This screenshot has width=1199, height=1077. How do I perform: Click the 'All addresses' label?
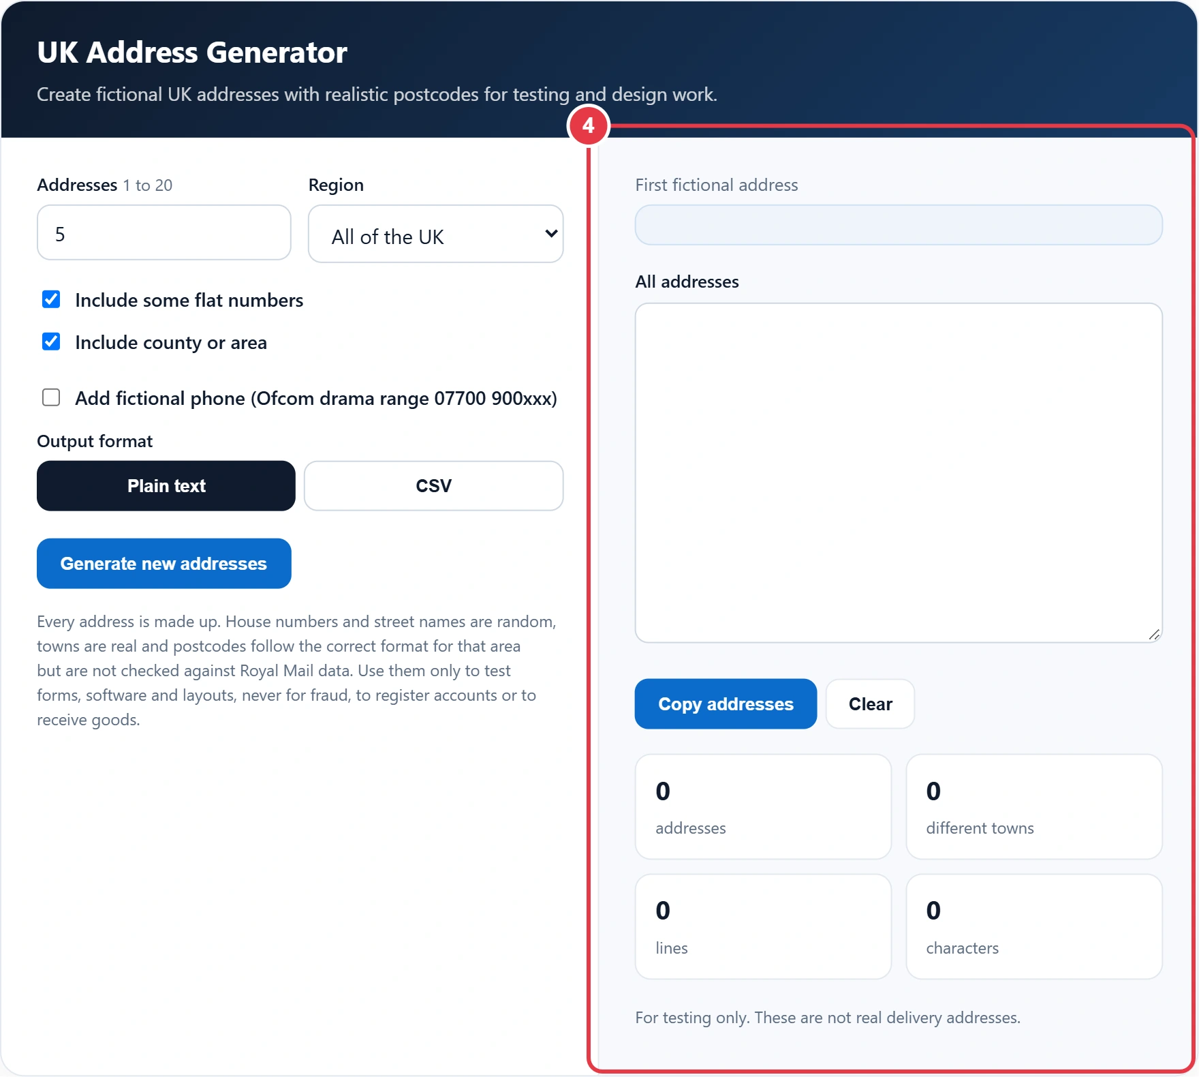(687, 282)
